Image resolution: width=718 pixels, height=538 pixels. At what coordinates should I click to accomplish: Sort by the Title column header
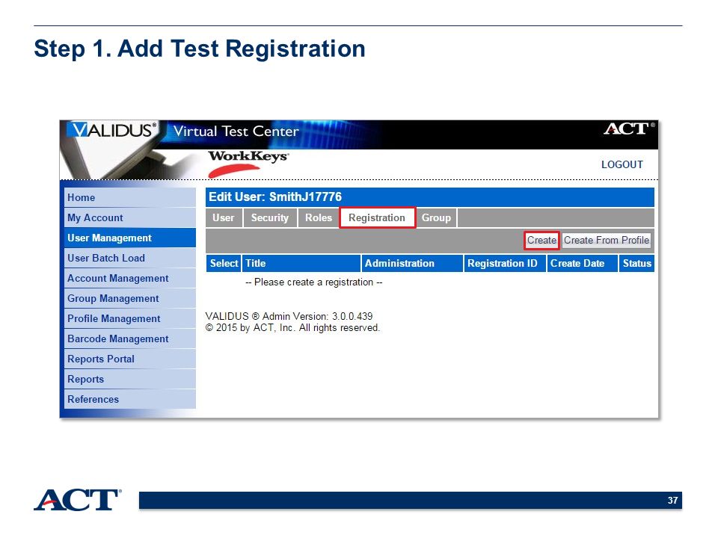301,264
